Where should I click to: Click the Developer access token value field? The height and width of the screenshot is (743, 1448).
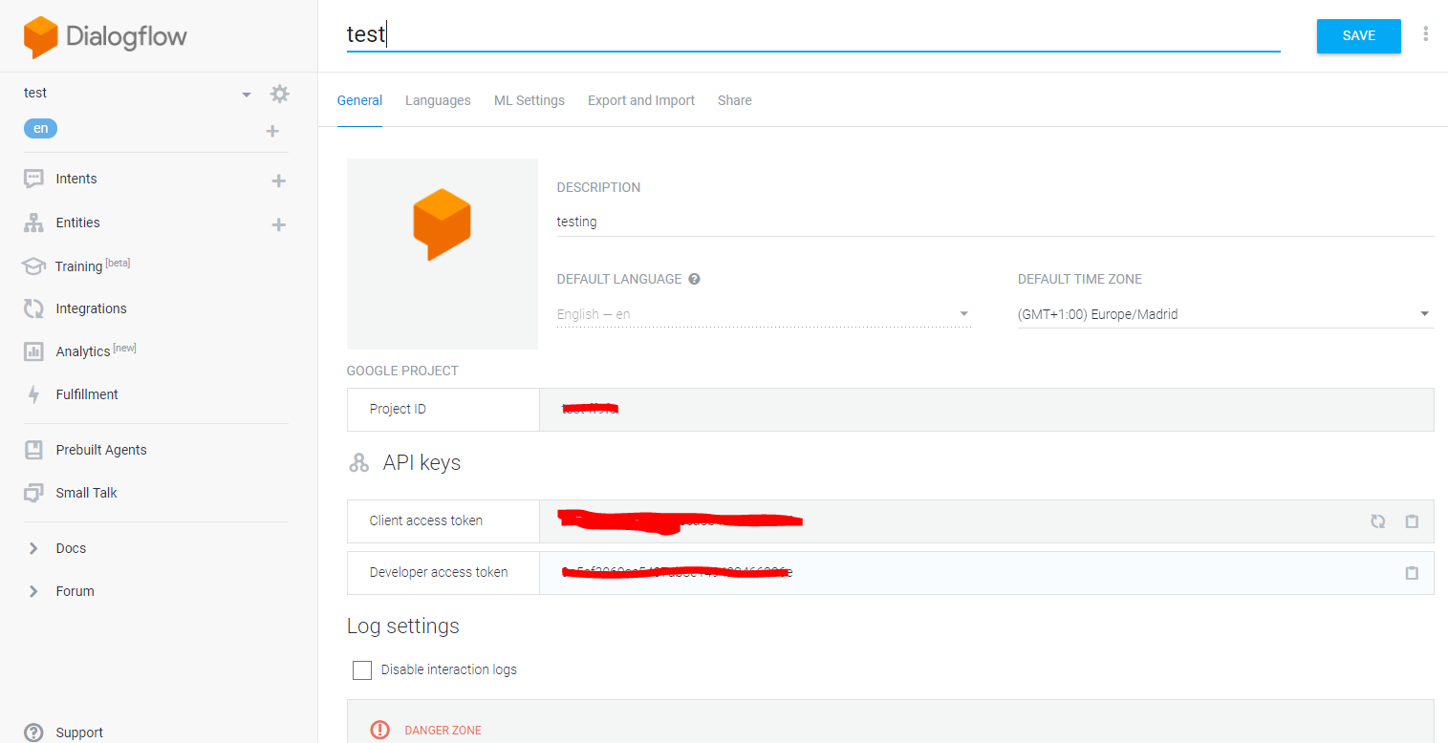[986, 573]
